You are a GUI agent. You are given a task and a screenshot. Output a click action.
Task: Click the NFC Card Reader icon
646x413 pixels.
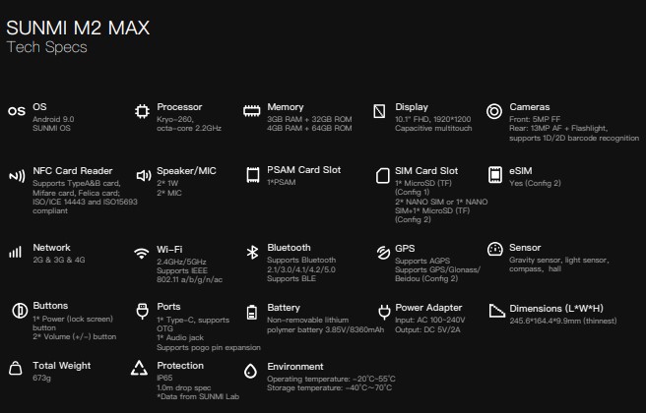tap(17, 176)
